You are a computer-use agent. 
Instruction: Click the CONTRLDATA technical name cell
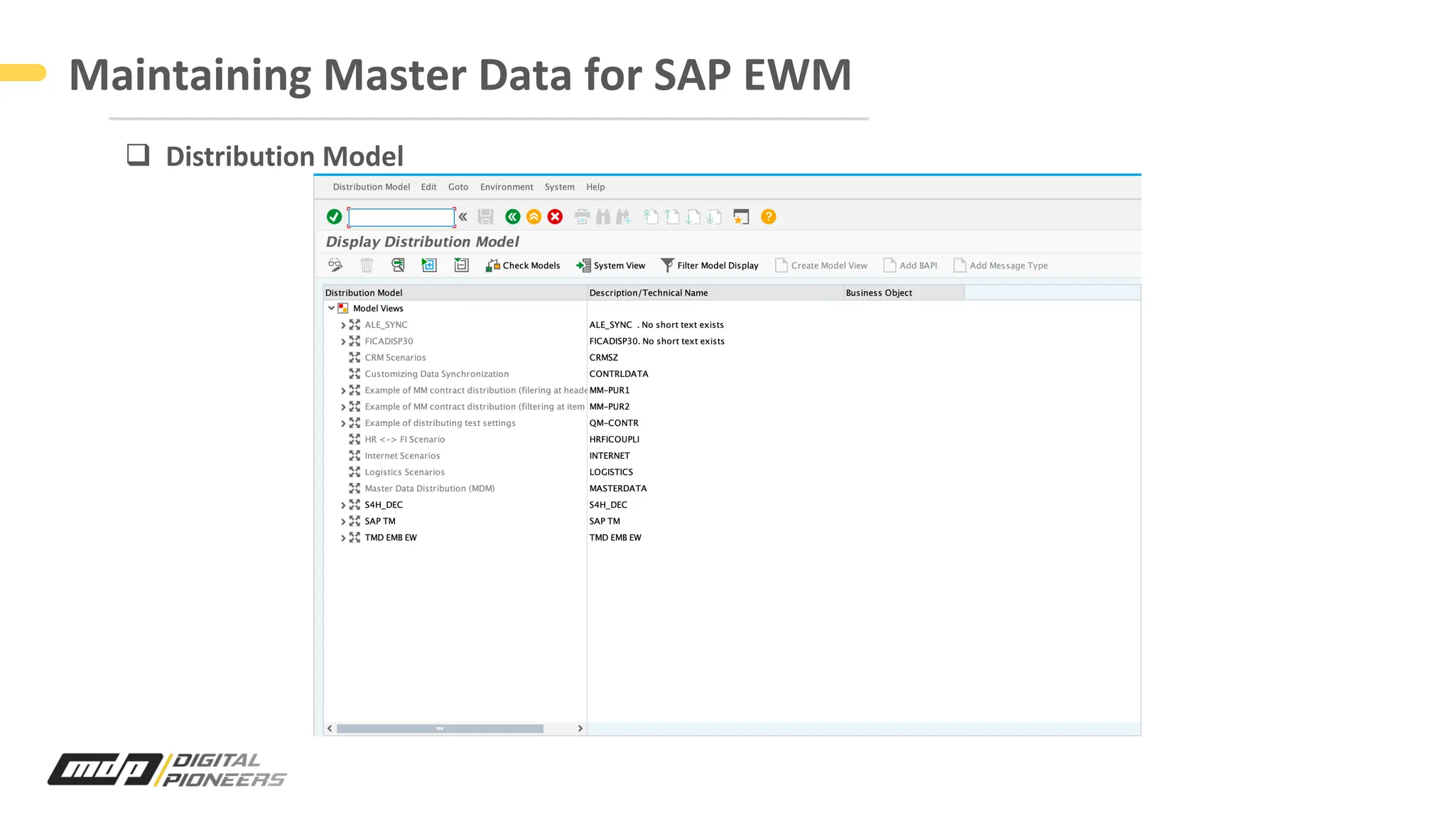pyautogui.click(x=618, y=373)
